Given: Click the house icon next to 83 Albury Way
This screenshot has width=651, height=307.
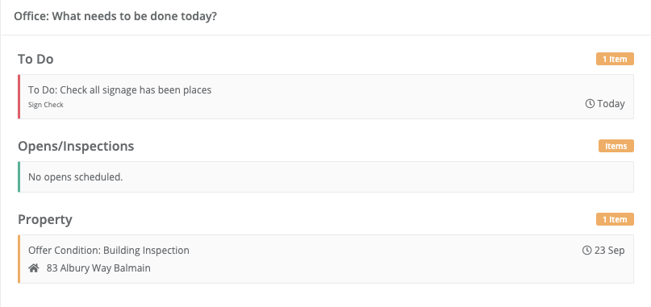Looking at the screenshot, I should click(34, 268).
